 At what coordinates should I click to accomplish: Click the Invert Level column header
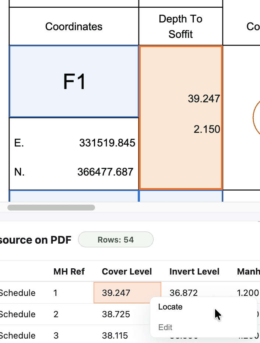(194, 272)
